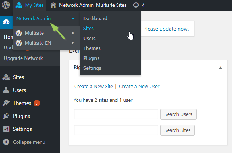
Task: Open Themes via the sidebar brush icon
Action: click(6, 103)
